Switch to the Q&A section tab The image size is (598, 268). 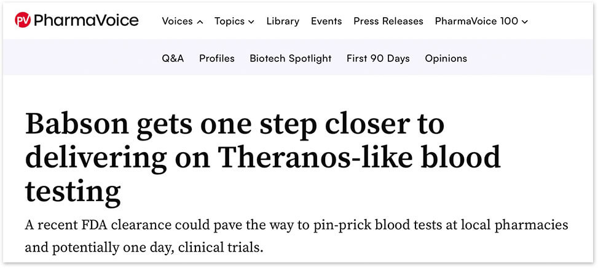point(173,58)
